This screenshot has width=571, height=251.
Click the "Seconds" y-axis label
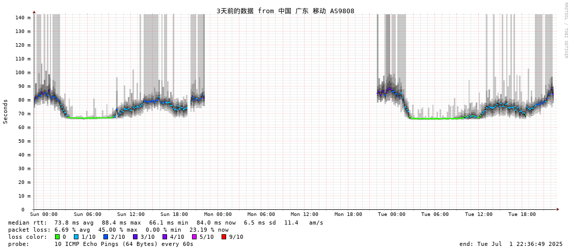click(x=6, y=111)
